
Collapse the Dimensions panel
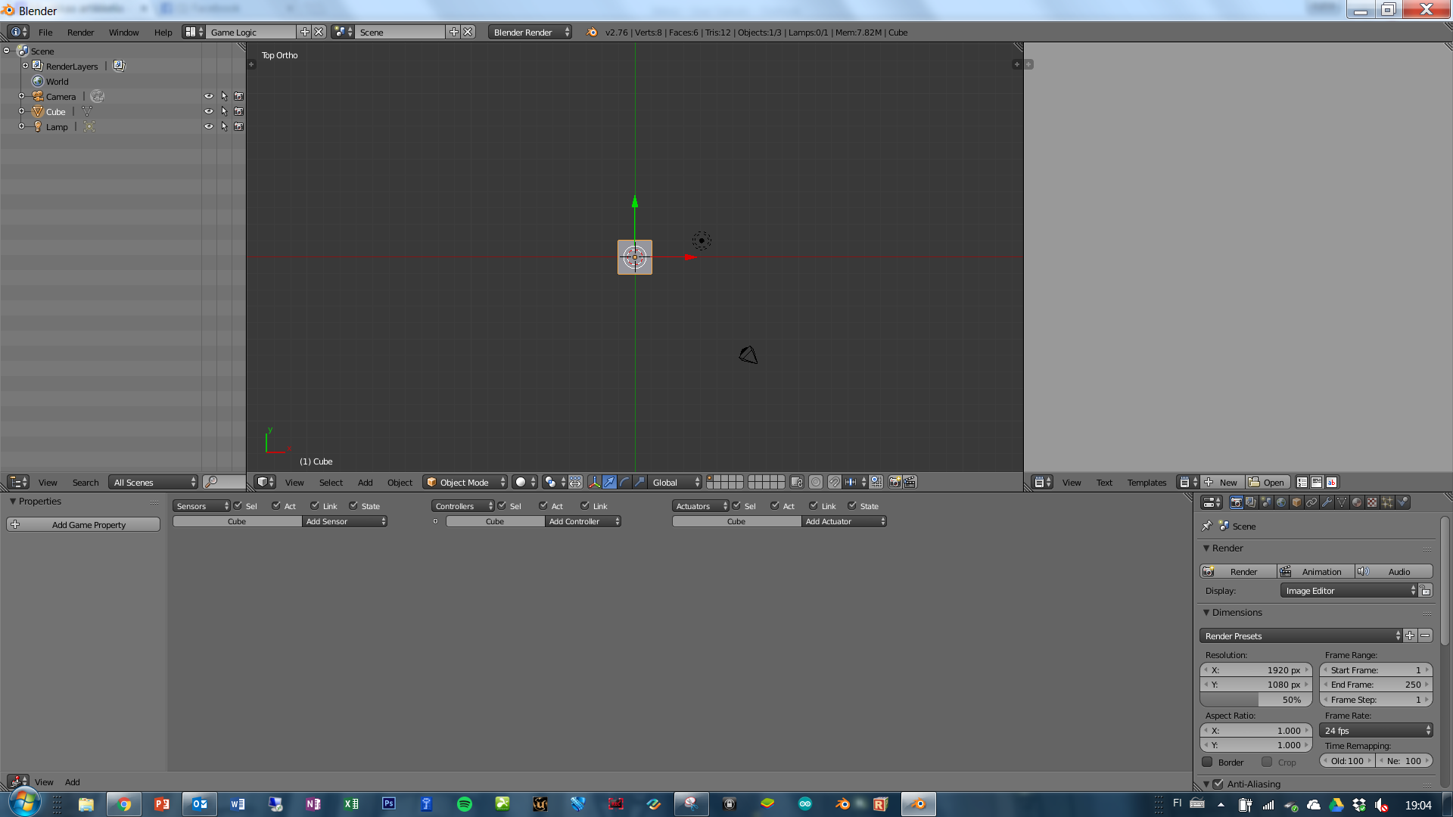pos(1206,612)
